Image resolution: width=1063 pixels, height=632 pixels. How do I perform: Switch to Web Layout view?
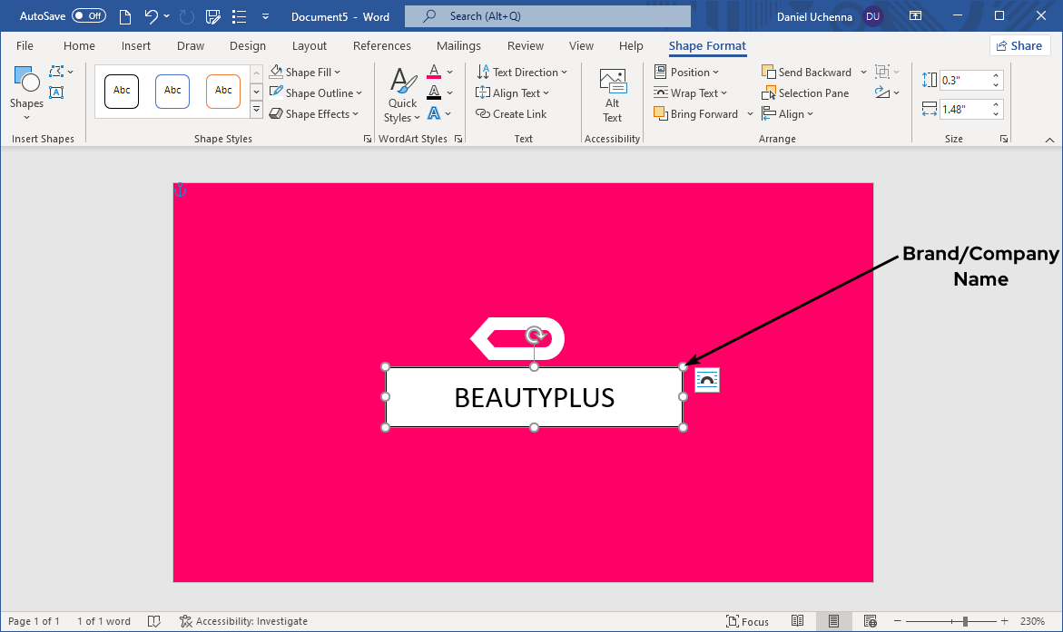[870, 621]
